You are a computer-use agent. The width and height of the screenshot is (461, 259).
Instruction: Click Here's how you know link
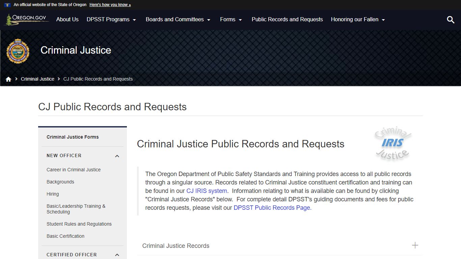110,5
